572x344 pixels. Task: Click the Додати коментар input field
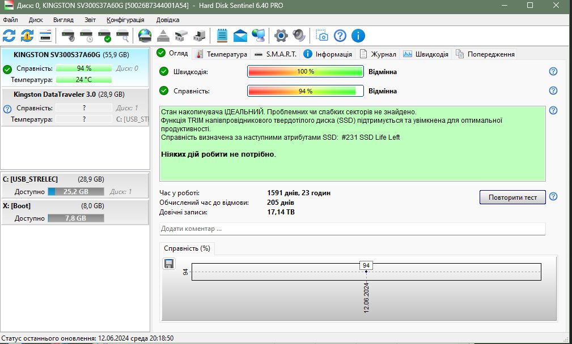353,229
